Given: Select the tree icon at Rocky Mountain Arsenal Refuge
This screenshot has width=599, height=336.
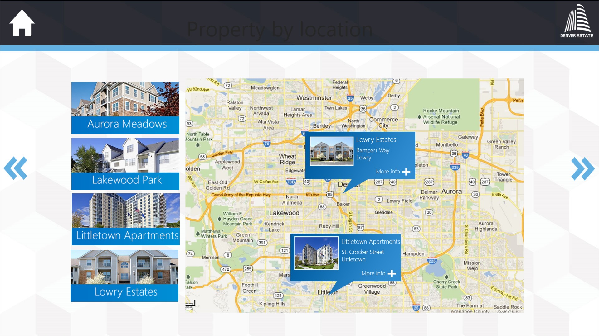Looking at the screenshot, I should tap(420, 117).
